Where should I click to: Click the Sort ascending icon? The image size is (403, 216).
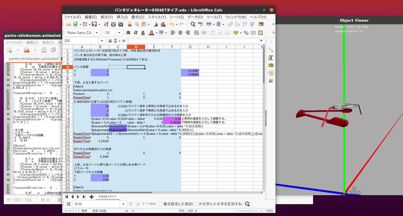(238, 24)
